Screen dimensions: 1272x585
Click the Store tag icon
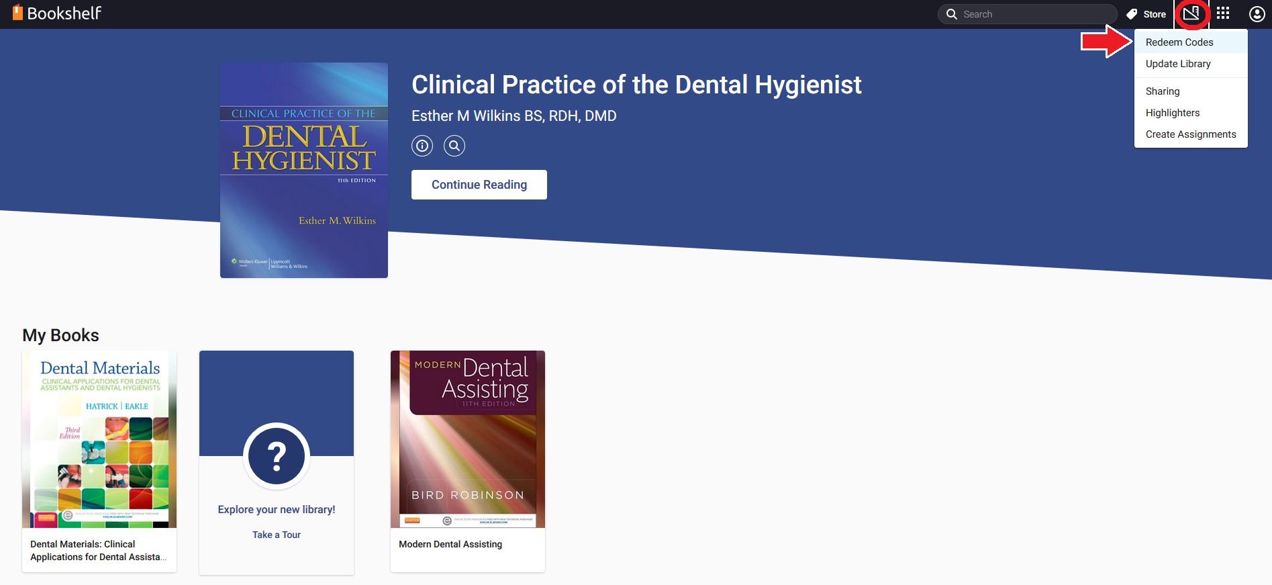[1132, 14]
